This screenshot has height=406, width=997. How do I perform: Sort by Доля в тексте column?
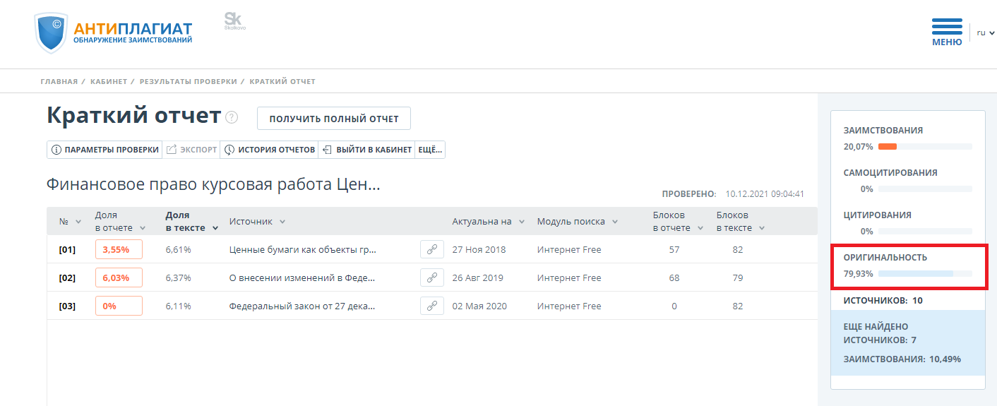click(215, 228)
